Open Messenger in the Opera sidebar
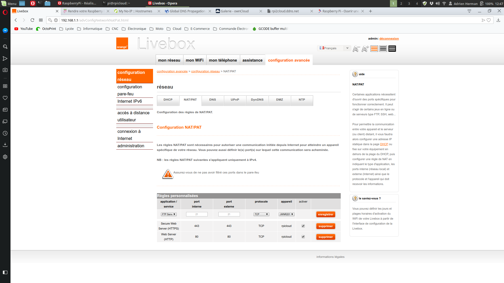The image size is (504, 283). pos(5,31)
